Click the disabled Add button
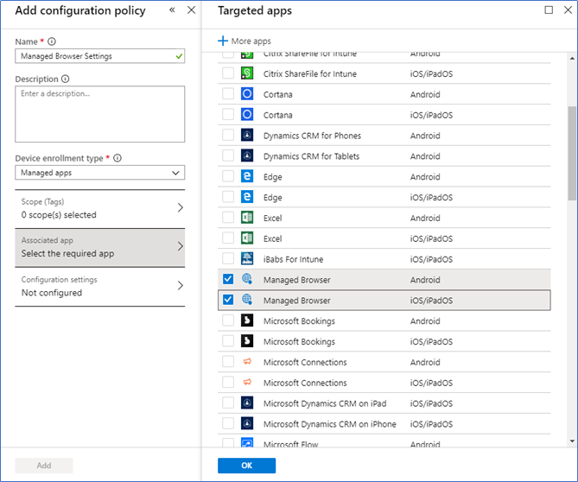The height and width of the screenshot is (482, 578). click(44, 466)
